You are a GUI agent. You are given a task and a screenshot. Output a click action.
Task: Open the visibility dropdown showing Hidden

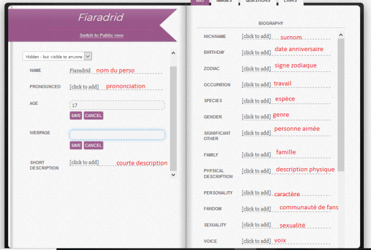(57, 56)
